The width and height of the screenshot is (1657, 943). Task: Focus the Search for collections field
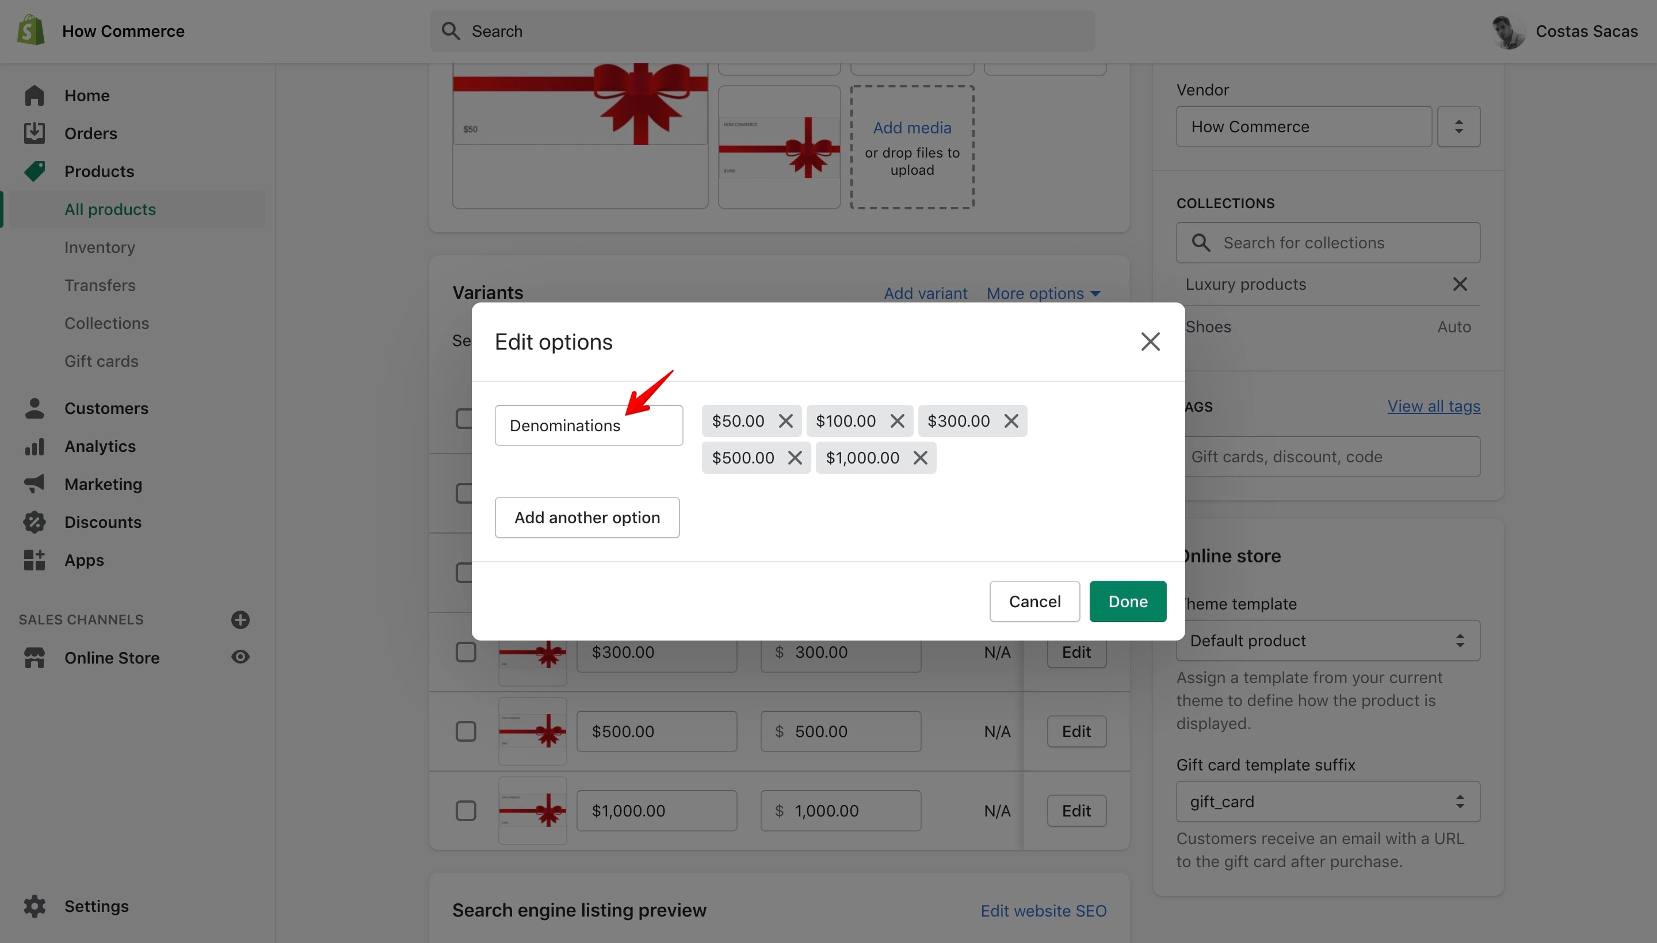(1328, 243)
